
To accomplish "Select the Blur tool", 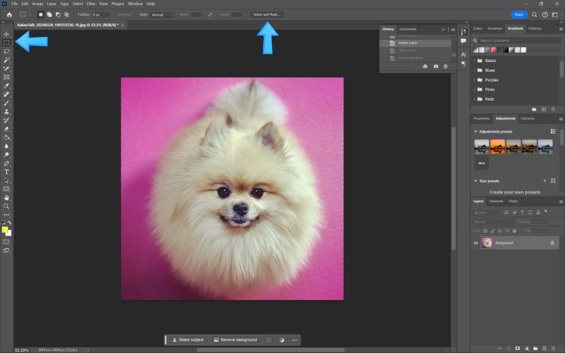I will pyautogui.click(x=6, y=146).
